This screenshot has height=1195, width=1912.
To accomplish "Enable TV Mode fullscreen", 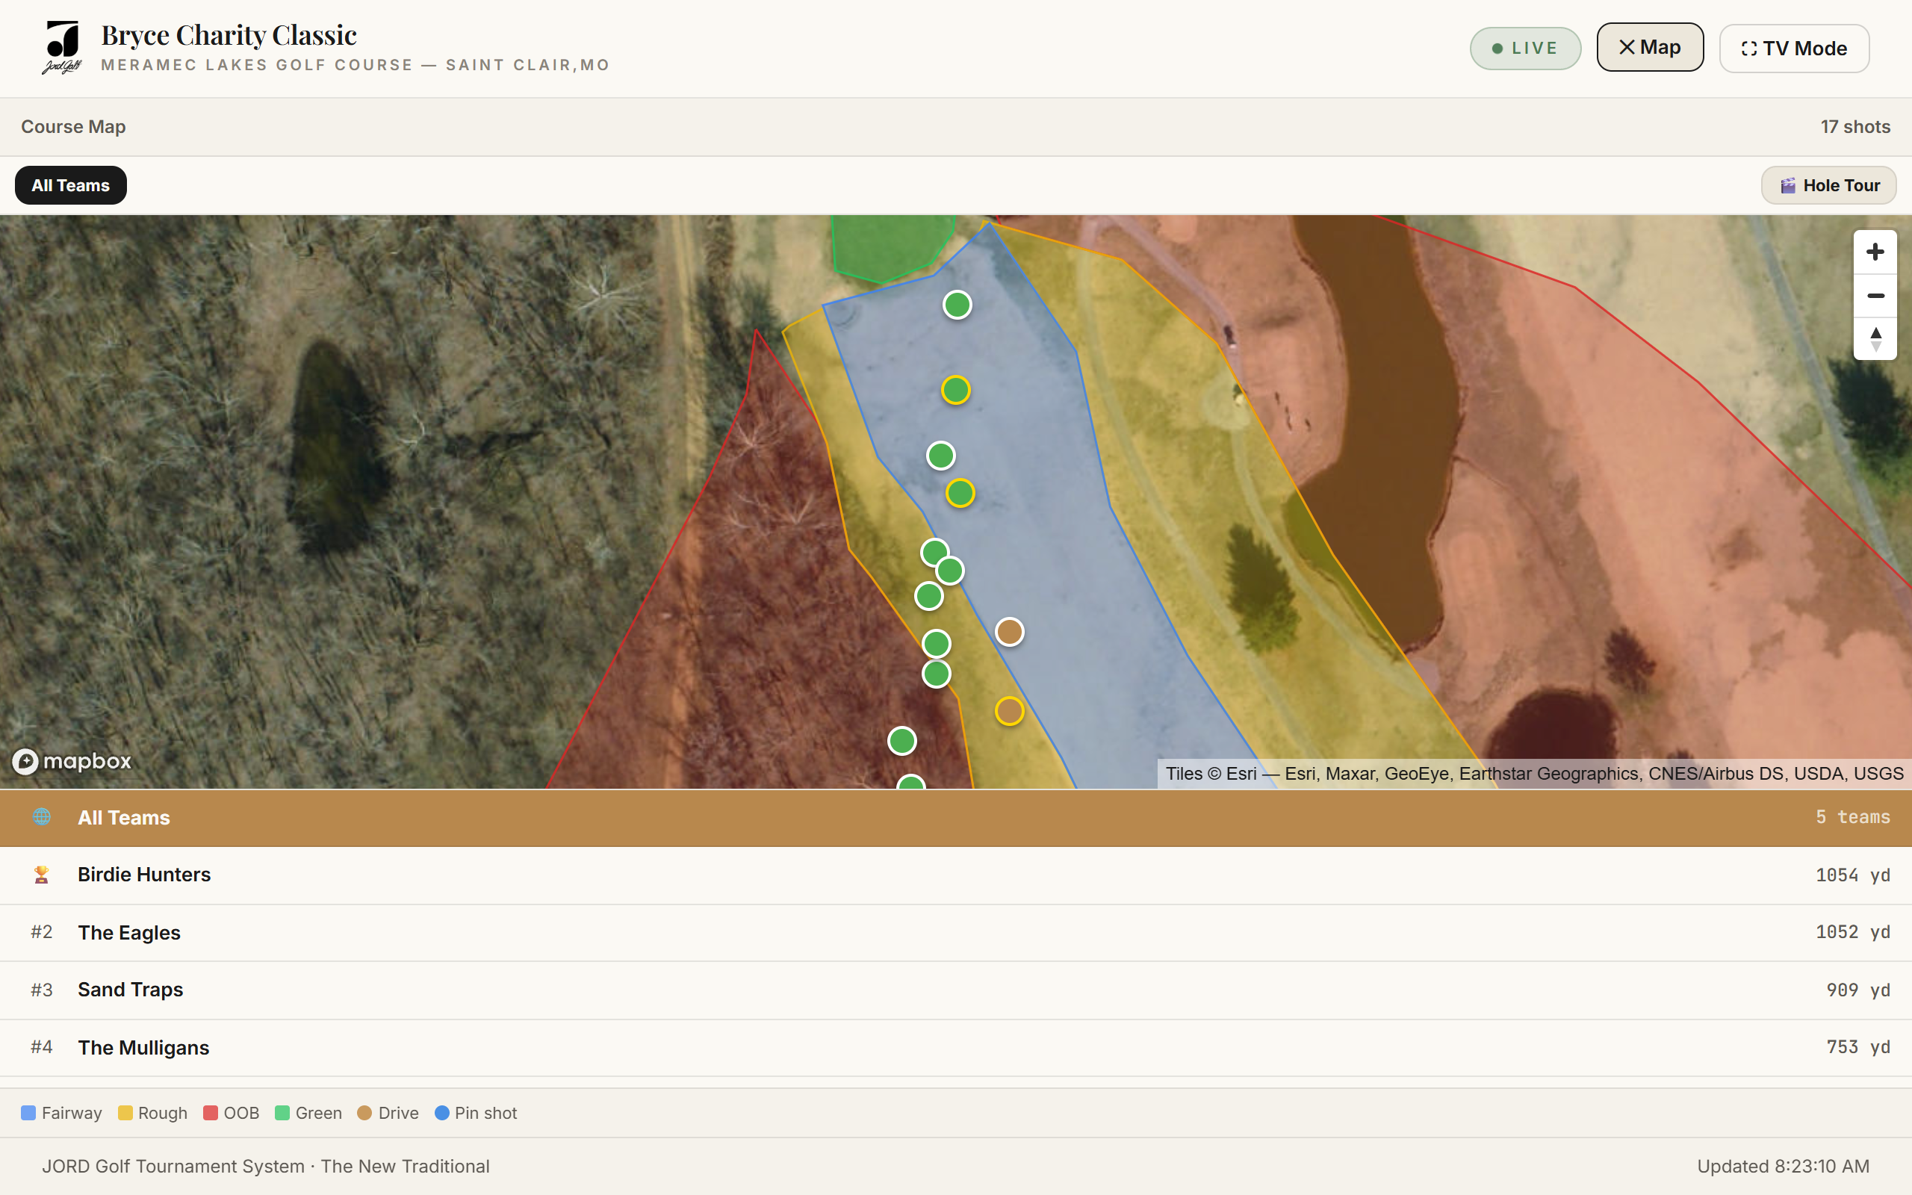I will point(1793,49).
